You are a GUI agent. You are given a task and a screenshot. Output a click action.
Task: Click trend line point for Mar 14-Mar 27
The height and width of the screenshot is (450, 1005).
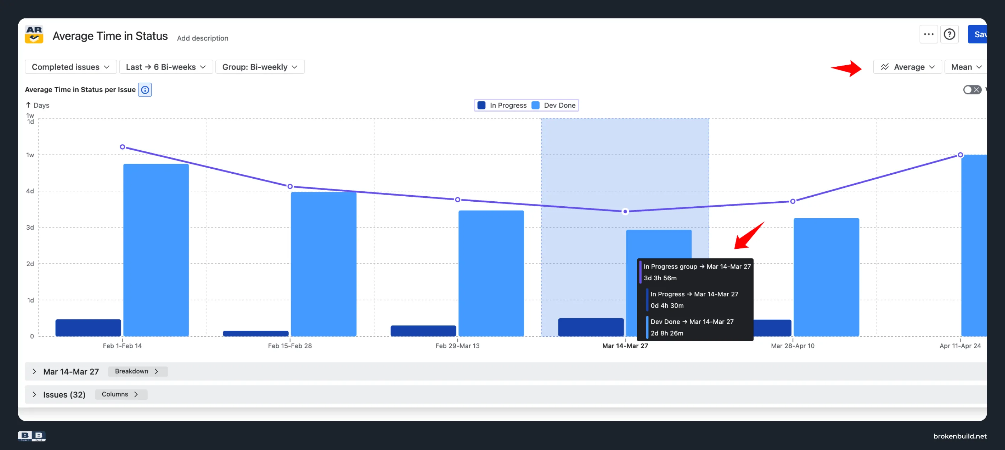pyautogui.click(x=625, y=211)
